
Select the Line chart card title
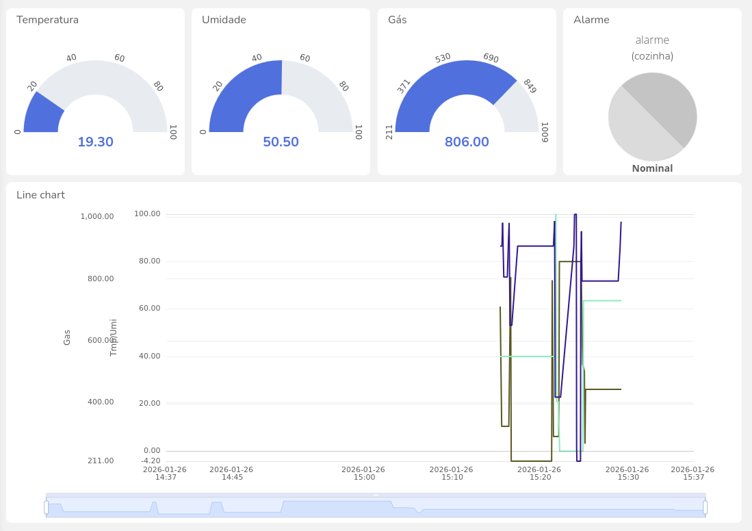(40, 195)
